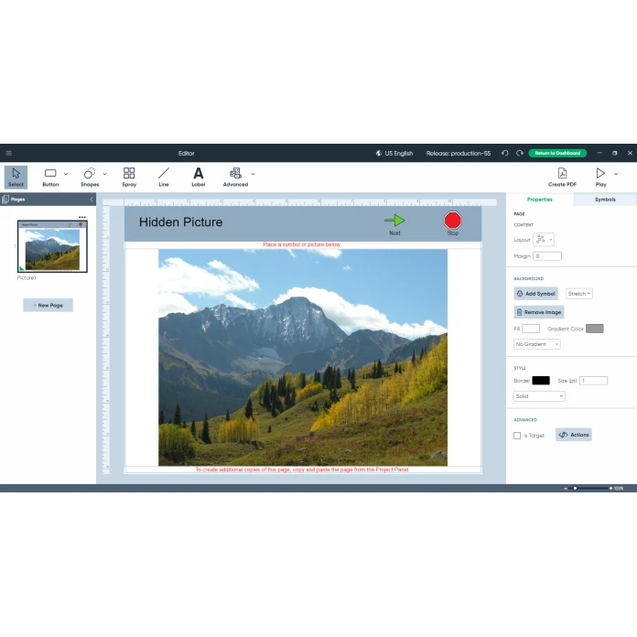The height and width of the screenshot is (637, 637).
Task: Click Remove Image button
Action: tap(539, 312)
